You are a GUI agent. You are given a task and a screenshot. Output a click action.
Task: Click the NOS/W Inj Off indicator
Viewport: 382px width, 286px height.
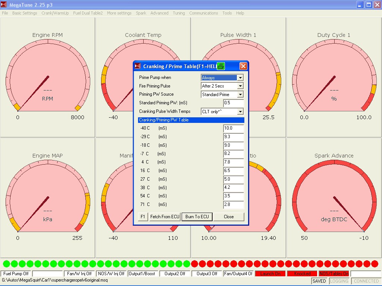pyautogui.click(x=111, y=274)
